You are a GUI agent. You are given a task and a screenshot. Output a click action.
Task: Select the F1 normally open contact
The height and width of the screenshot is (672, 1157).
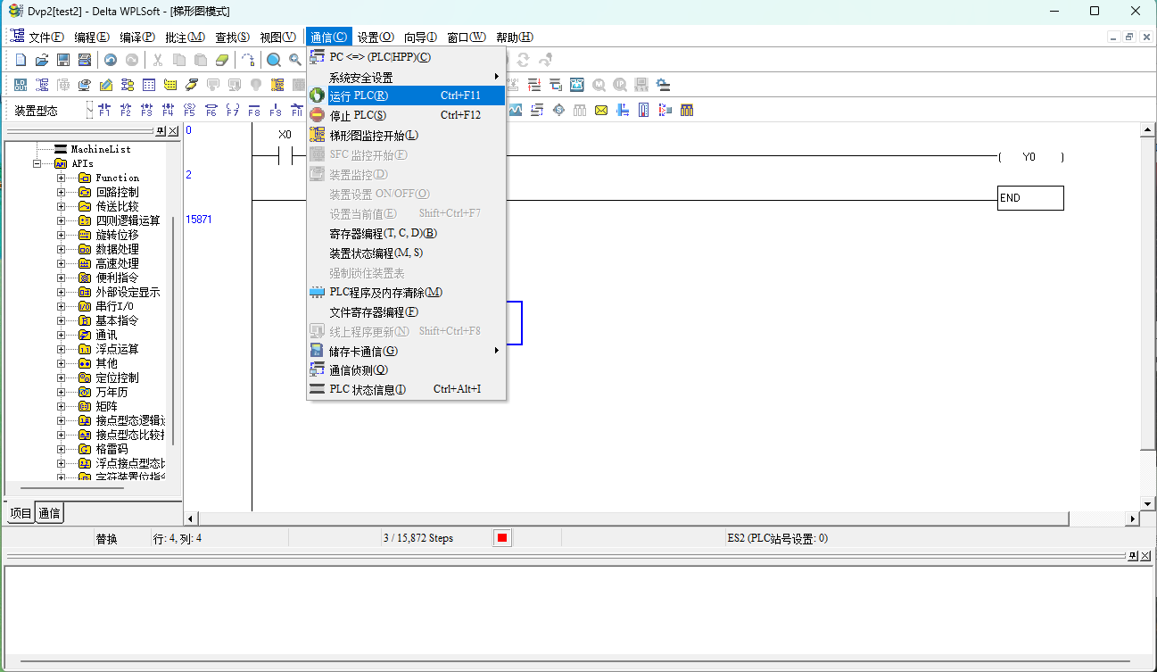[104, 110]
